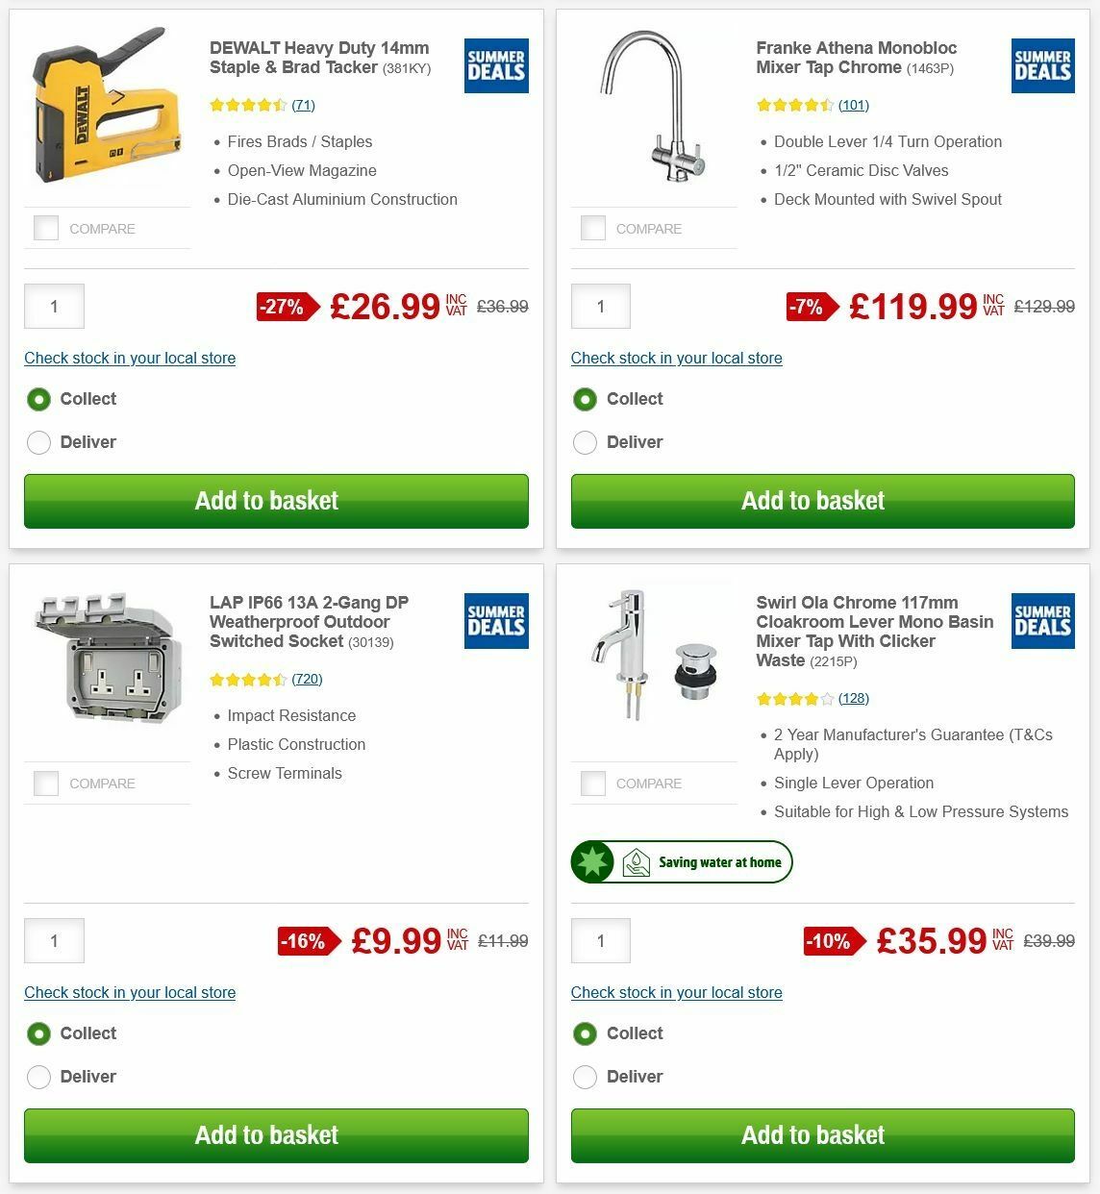Select Collect for the Swirl Ola tap
Image resolution: width=1100 pixels, height=1194 pixels.
585,1033
